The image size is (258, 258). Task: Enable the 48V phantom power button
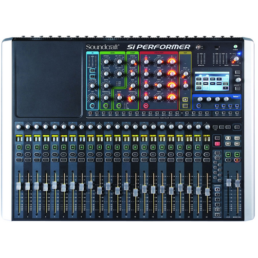point(92,71)
